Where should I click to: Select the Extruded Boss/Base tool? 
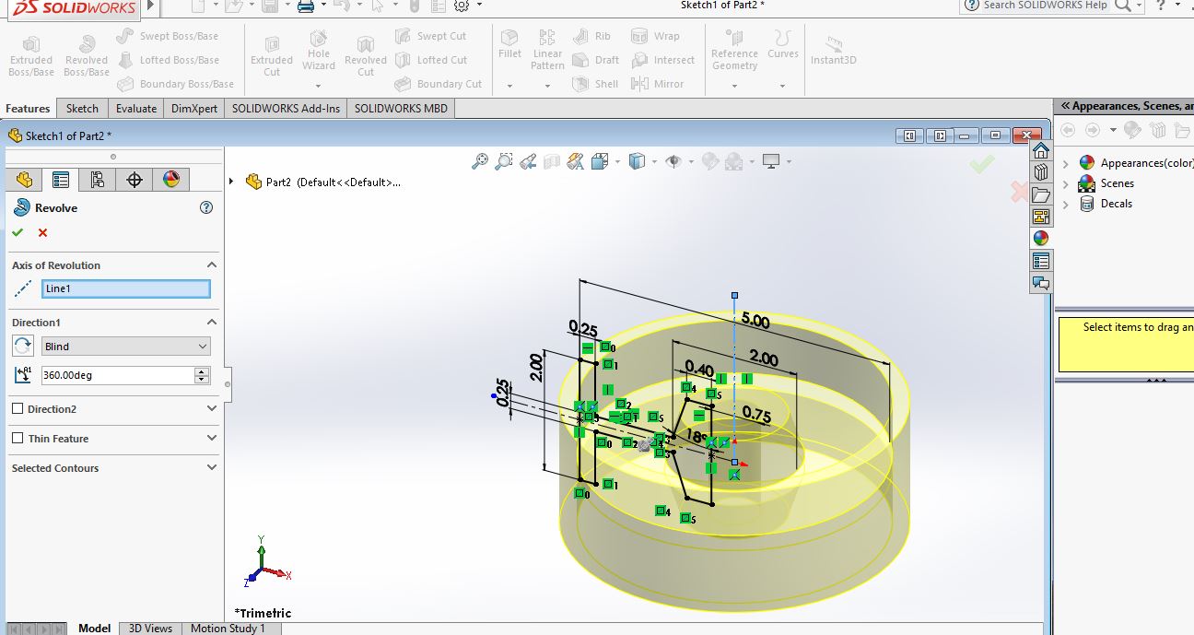[31, 57]
